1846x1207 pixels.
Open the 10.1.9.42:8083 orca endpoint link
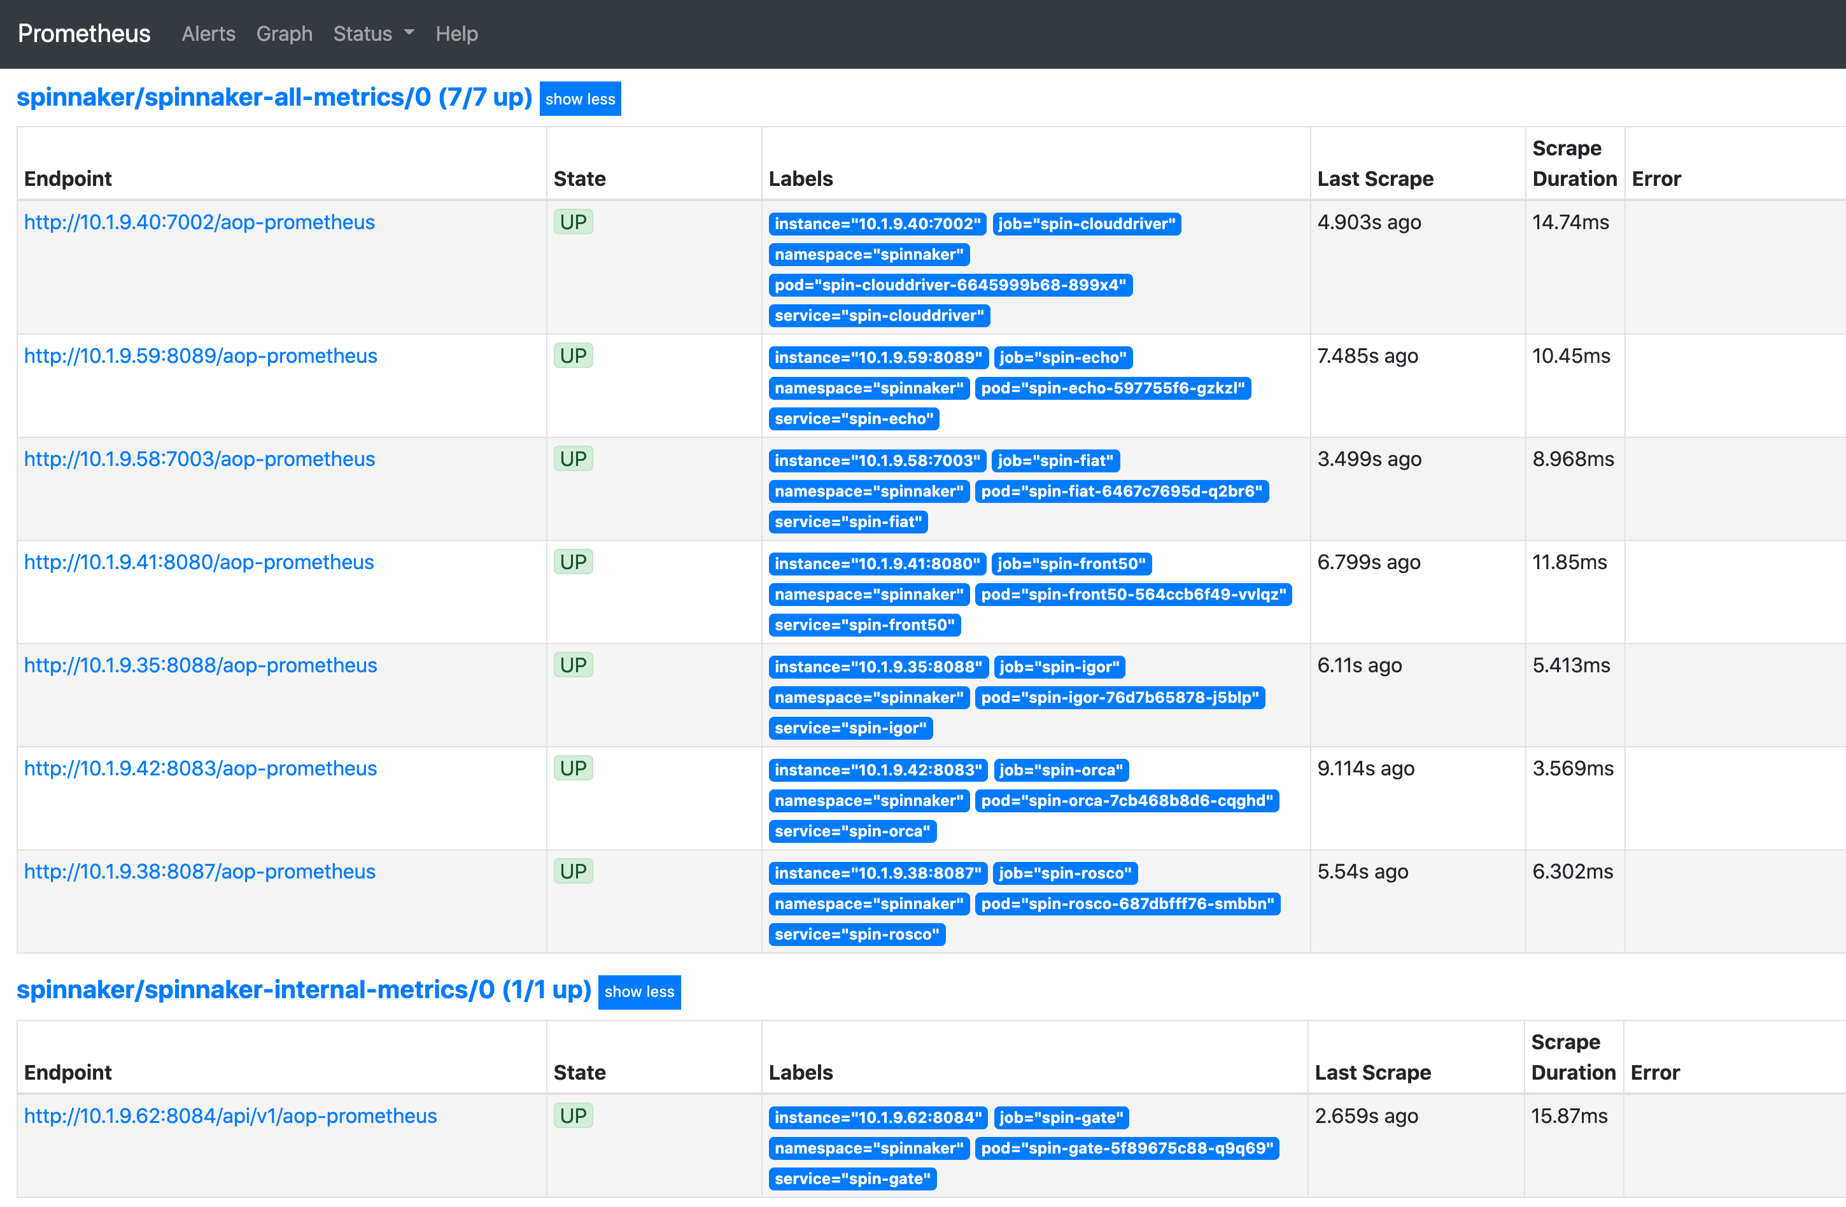200,769
